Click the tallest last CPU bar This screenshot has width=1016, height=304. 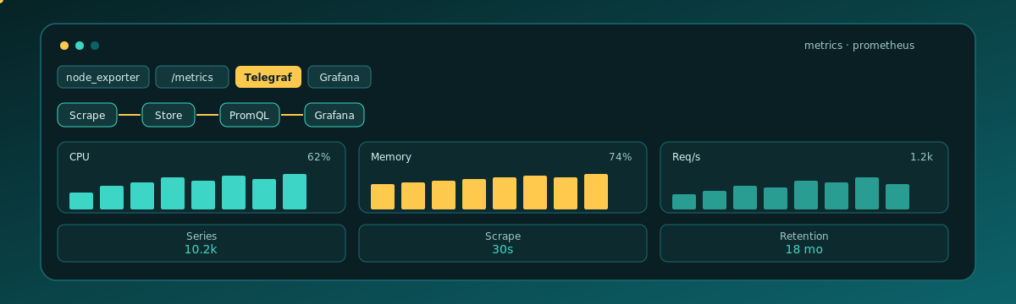(295, 192)
